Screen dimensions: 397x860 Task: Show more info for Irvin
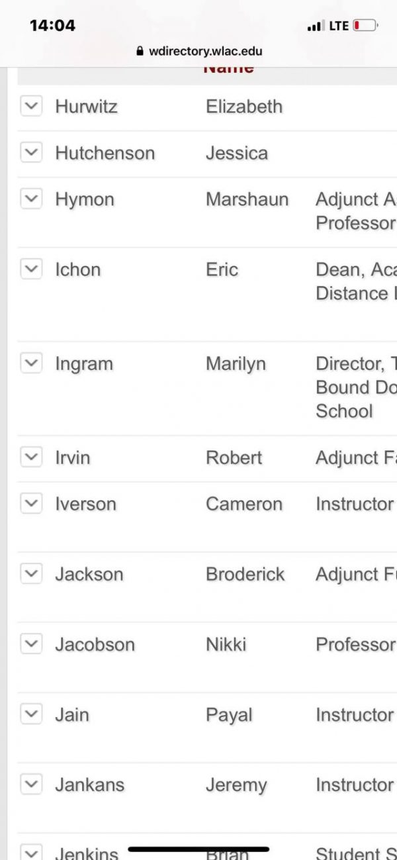tap(31, 457)
